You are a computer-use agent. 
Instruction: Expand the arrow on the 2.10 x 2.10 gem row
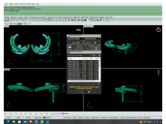(96, 48)
